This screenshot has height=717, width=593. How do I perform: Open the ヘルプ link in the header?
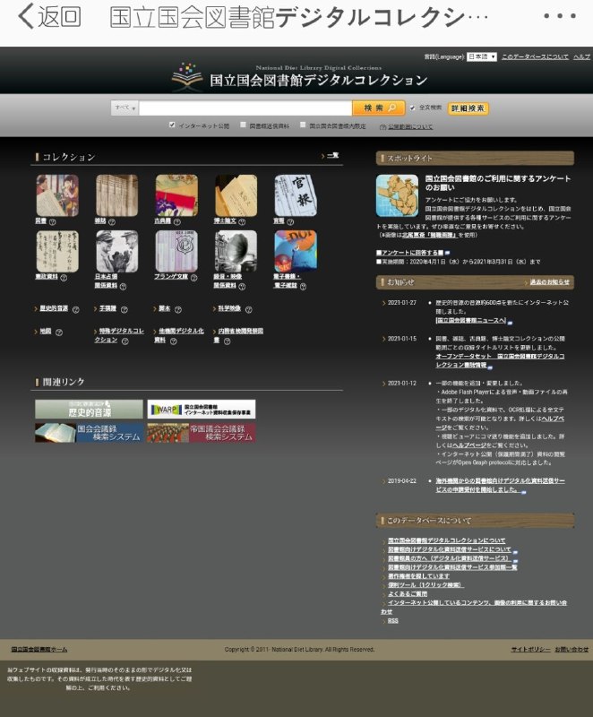pos(582,56)
